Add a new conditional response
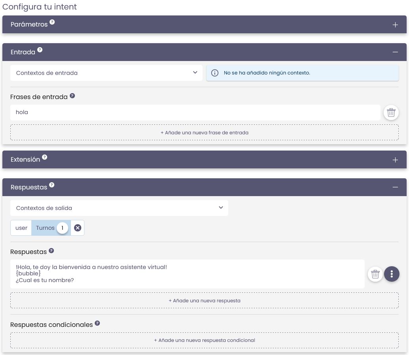The image size is (409, 355). pos(204,340)
